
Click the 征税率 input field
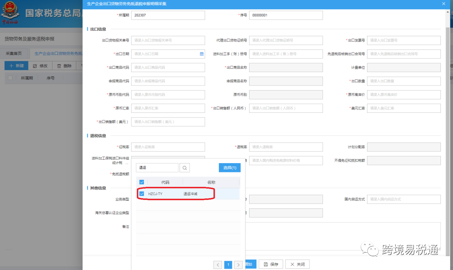coord(168,147)
